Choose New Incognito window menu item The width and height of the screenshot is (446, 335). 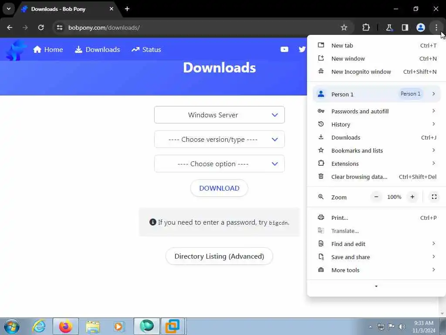[376, 72]
